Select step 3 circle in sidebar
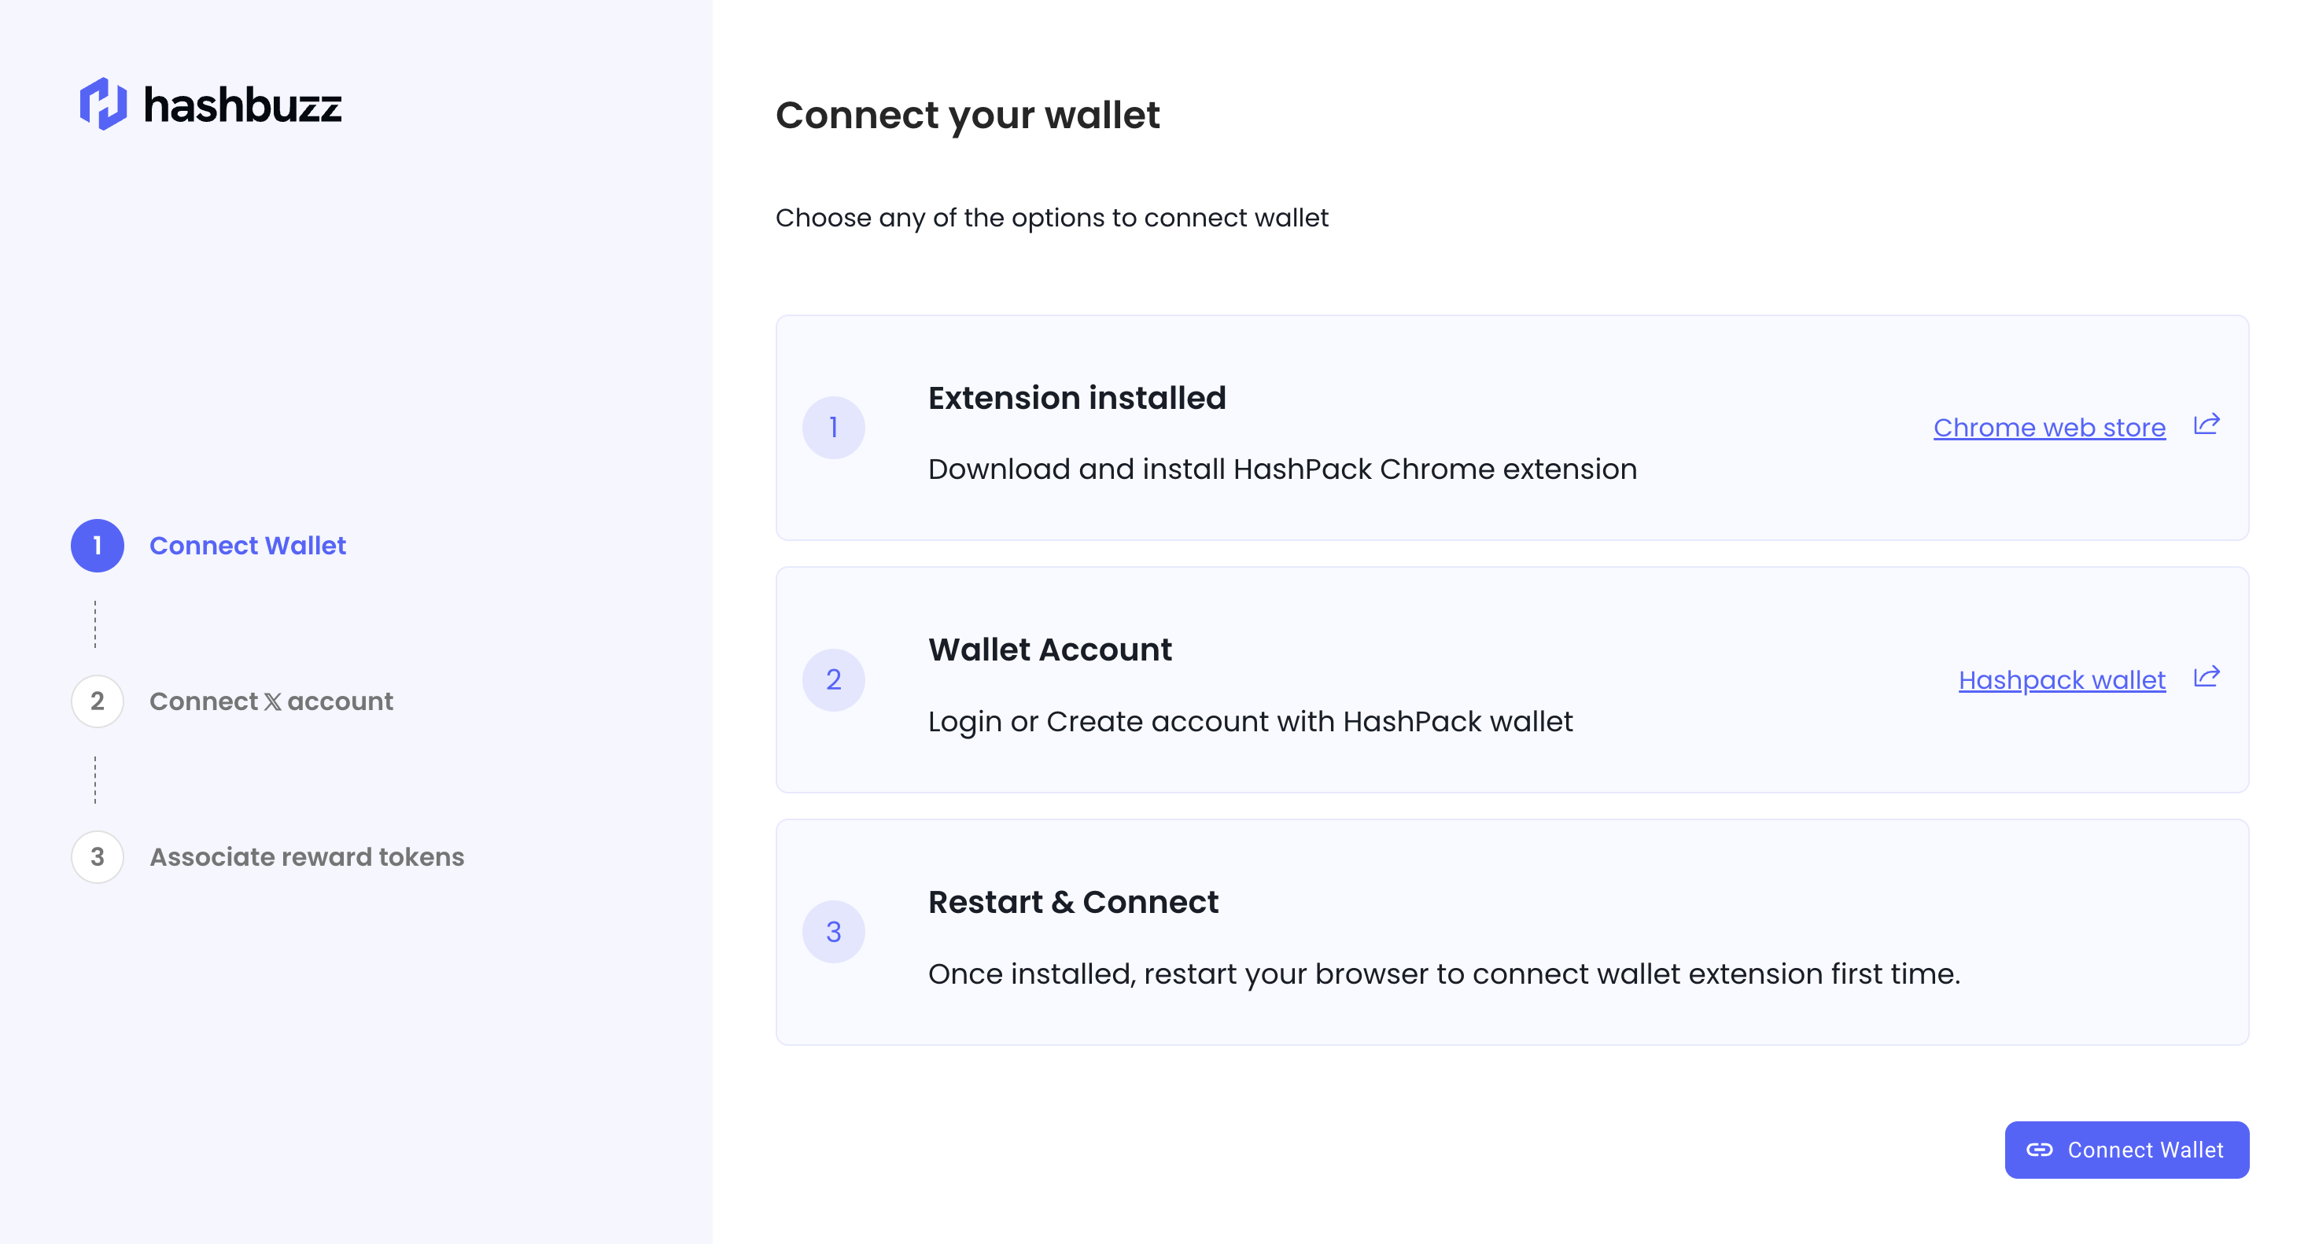 click(x=98, y=857)
